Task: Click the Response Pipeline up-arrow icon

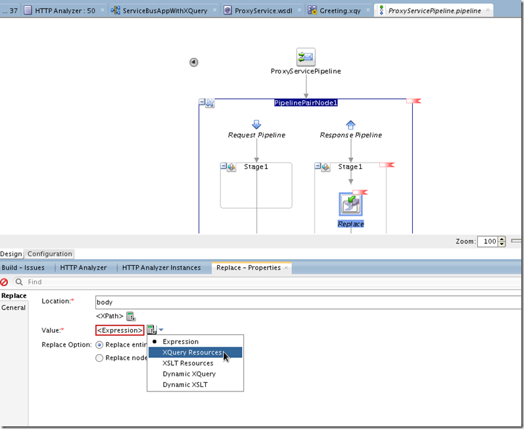Action: click(350, 124)
